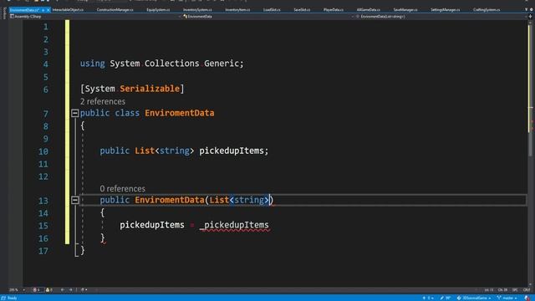535x301 pixels.
Task: Close the EnviromentData.cs tab
Action: coord(48,10)
